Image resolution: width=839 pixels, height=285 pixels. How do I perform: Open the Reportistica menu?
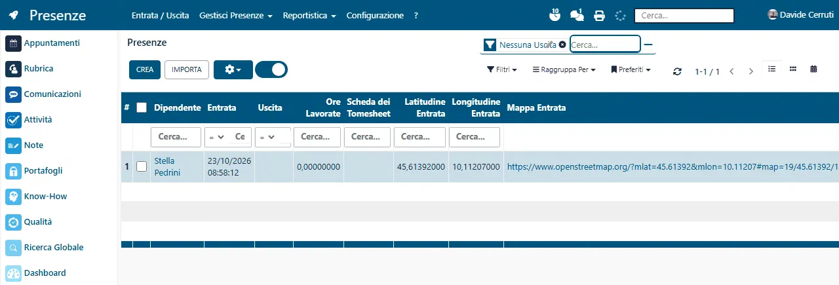point(309,15)
